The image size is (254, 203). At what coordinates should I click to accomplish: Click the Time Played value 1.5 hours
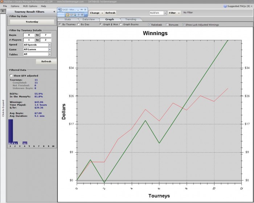(x=41, y=105)
